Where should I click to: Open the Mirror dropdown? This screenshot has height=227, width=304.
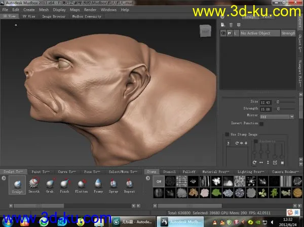pos(277,116)
